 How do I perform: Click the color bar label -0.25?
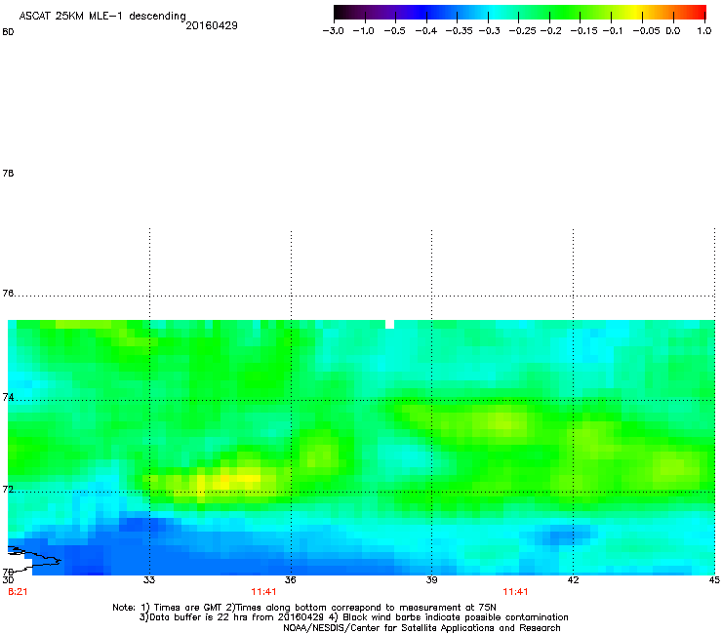(522, 31)
